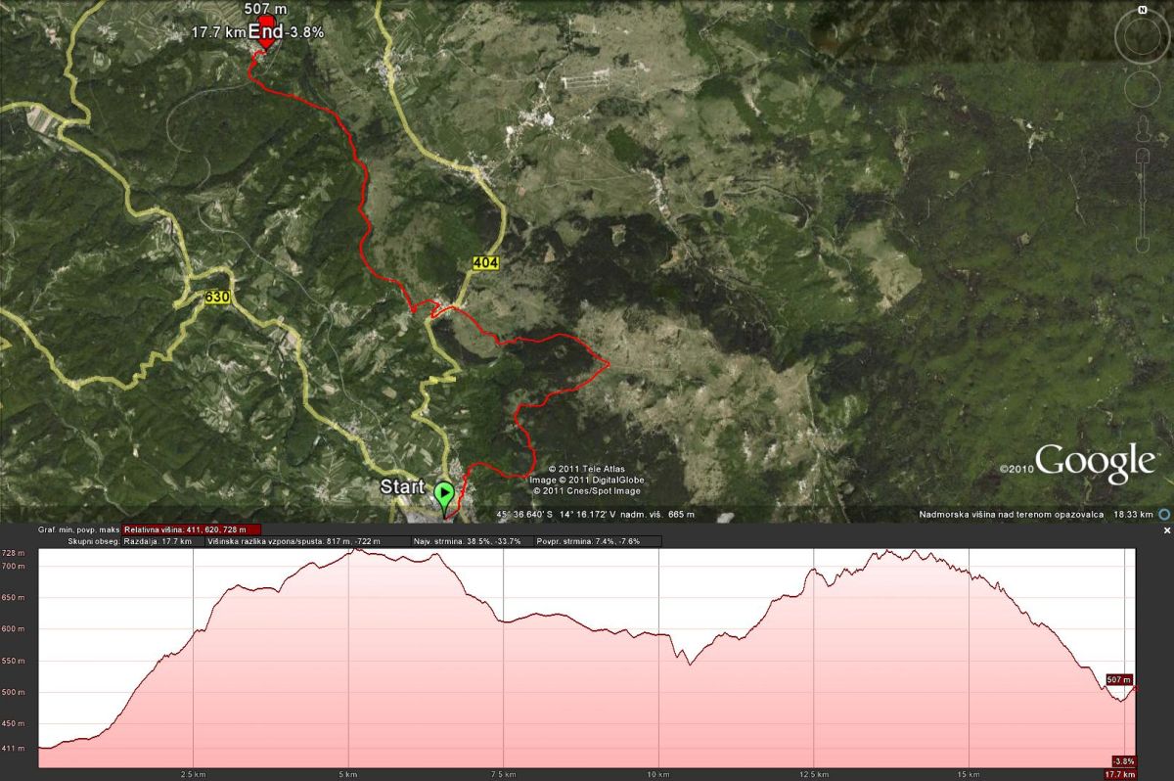Click the pan joystick circle

pyautogui.click(x=1142, y=88)
